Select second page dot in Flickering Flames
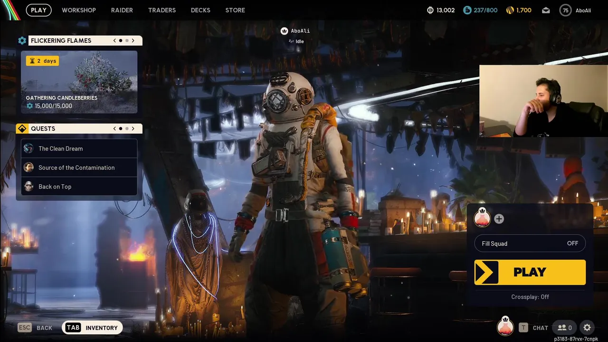The width and height of the screenshot is (608, 342). (x=127, y=40)
